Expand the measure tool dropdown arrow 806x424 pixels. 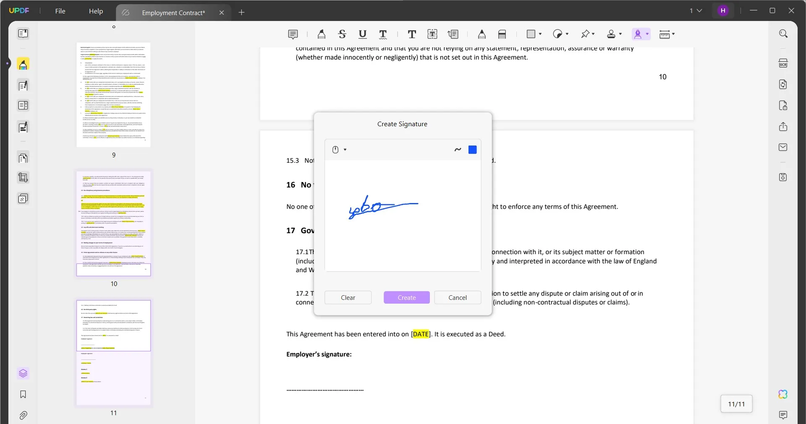673,34
